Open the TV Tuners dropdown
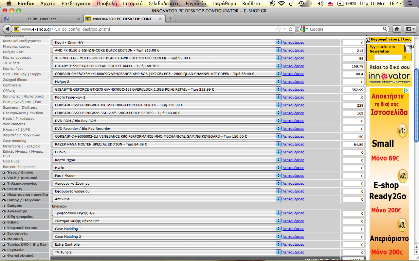This screenshot has width=419, height=261. pos(166,252)
